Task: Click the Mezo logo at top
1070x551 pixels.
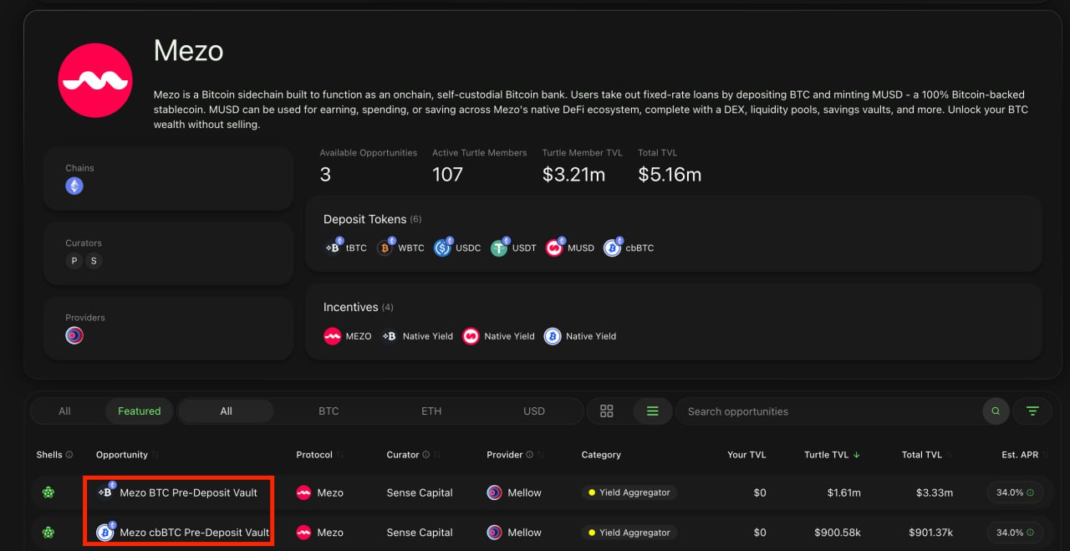Action: coord(95,80)
